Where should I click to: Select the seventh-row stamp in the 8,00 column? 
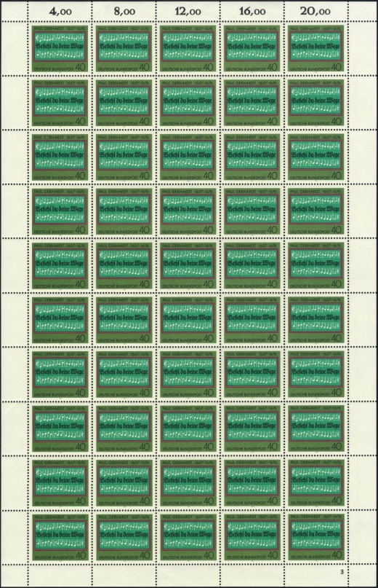tap(124, 374)
